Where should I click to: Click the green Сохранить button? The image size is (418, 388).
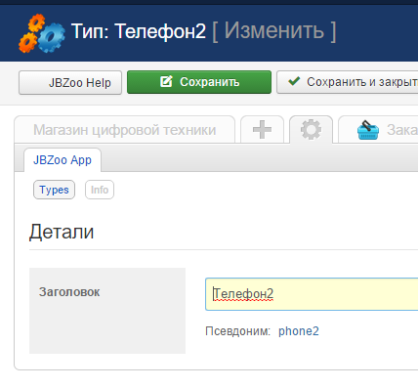[x=199, y=82]
